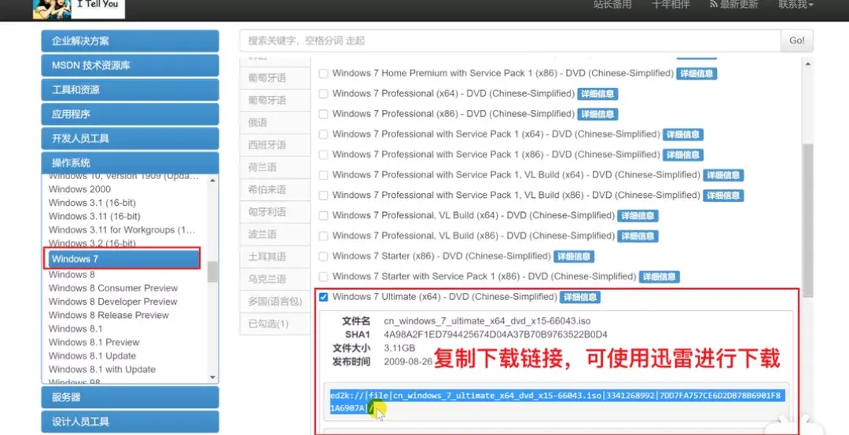Open 详细信息 for Home Premium SP1 (x86)

pos(696,74)
